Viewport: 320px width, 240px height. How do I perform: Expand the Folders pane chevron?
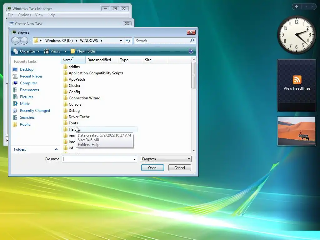(x=56, y=149)
